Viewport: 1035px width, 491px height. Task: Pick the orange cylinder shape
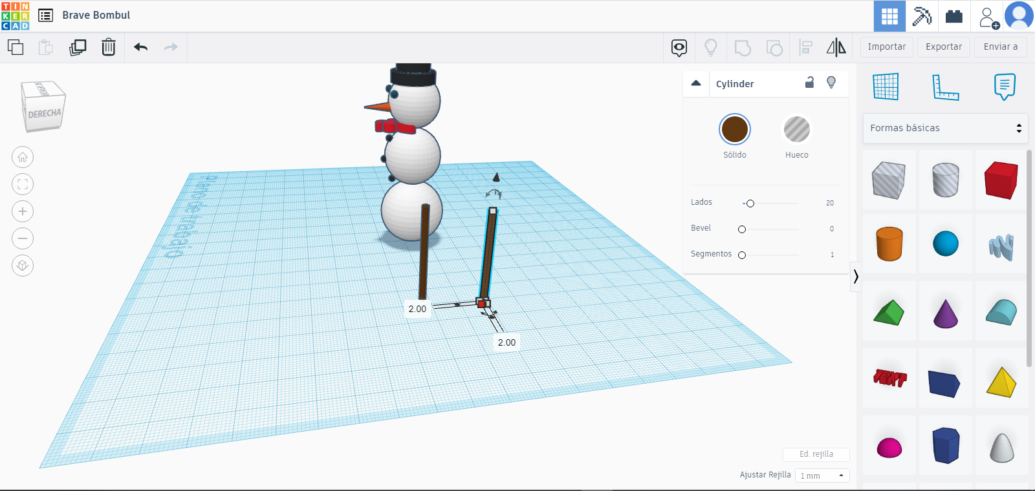point(889,244)
